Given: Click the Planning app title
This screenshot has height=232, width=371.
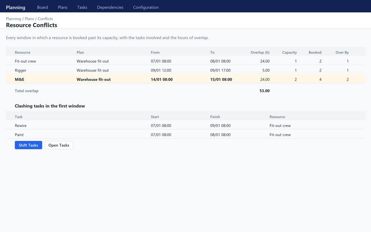Looking at the screenshot, I should click(16, 7).
